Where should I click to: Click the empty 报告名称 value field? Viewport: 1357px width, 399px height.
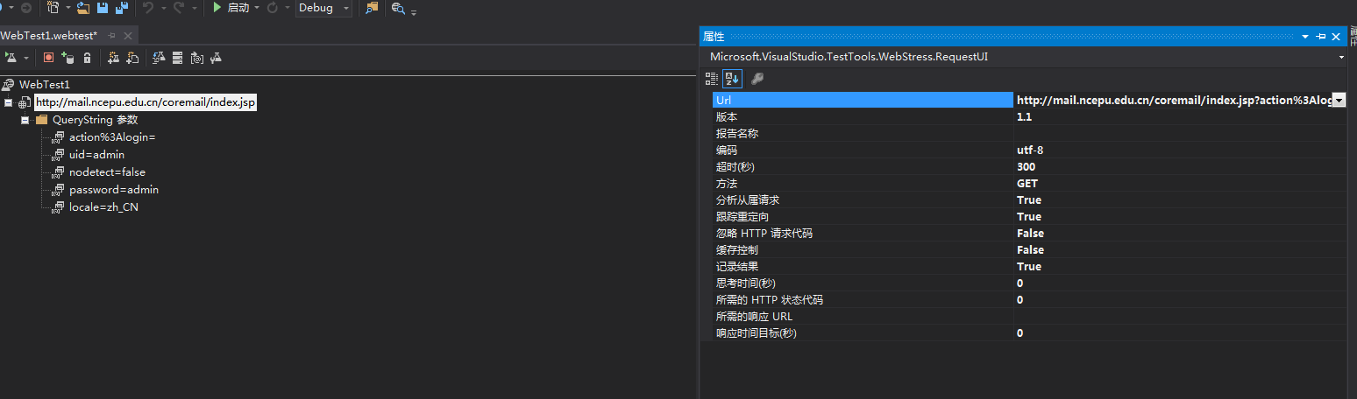point(1181,134)
